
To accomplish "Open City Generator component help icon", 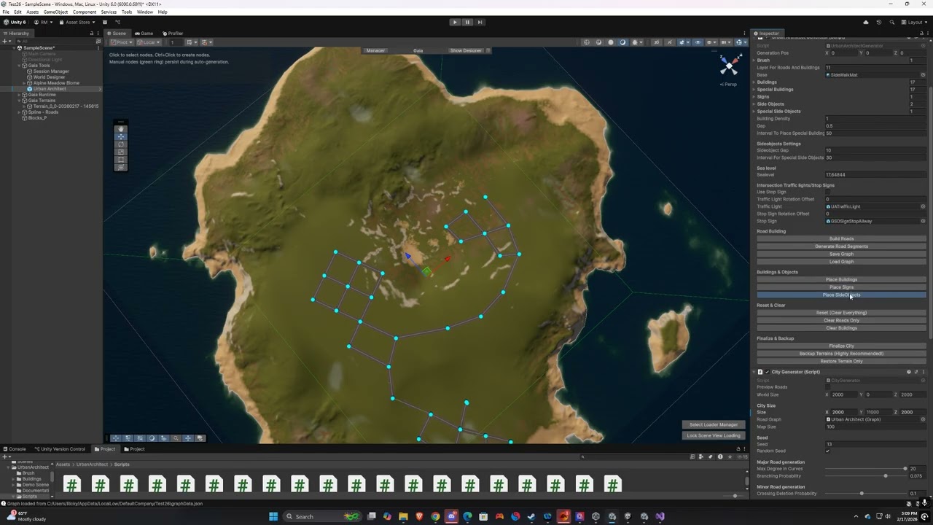I will click(909, 372).
